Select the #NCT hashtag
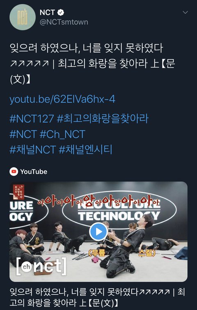 point(23,134)
